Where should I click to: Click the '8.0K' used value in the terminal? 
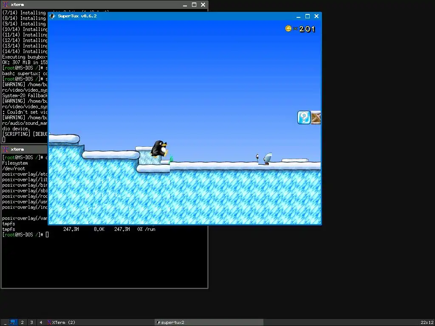[99, 229]
